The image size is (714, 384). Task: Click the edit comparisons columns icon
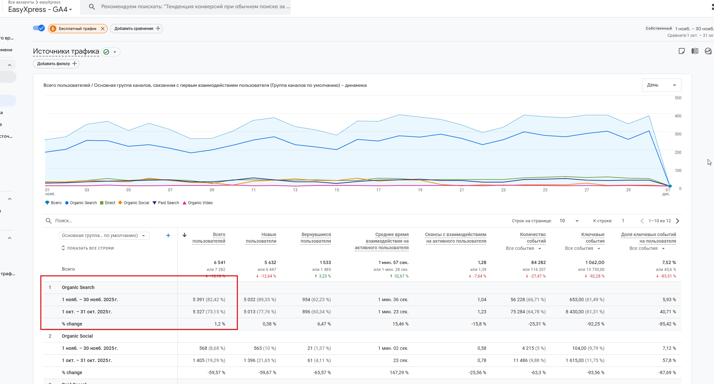click(x=695, y=51)
